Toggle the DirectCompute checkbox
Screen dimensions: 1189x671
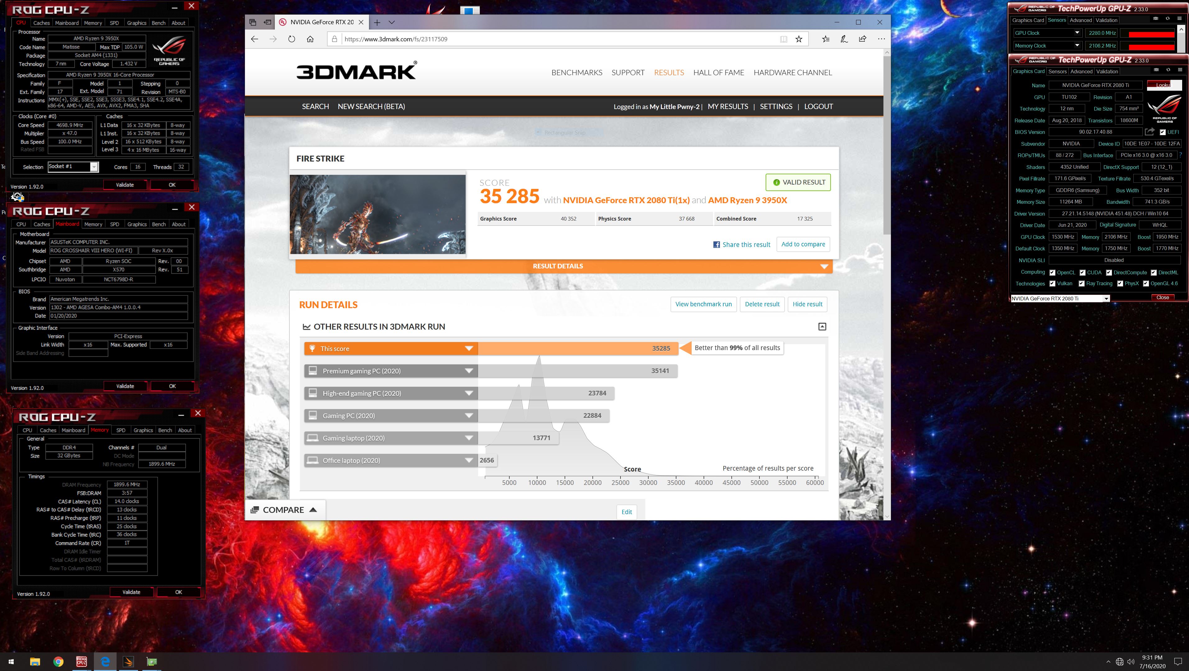pyautogui.click(x=1109, y=272)
